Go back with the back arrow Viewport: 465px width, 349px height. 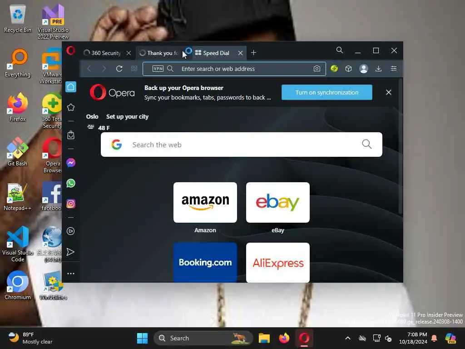pos(89,69)
